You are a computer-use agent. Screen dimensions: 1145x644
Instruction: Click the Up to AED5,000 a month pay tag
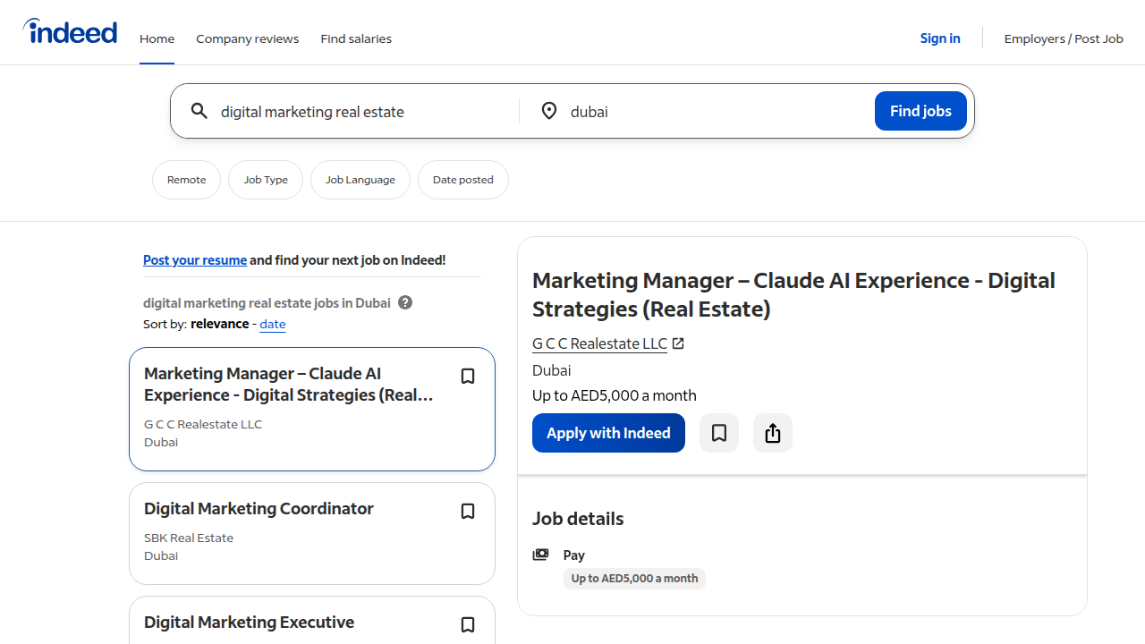click(634, 579)
